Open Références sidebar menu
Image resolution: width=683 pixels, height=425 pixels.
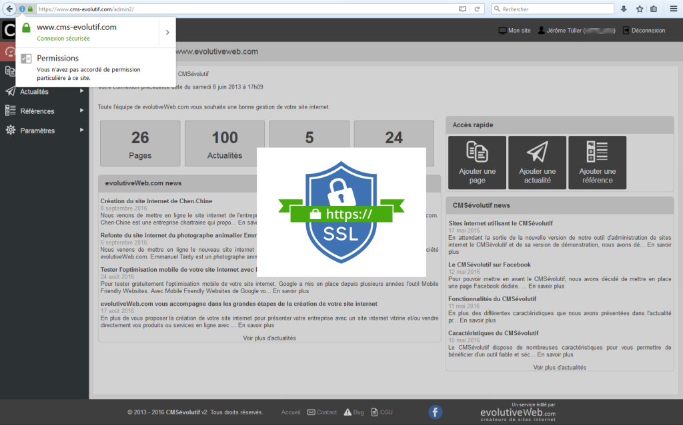37,111
